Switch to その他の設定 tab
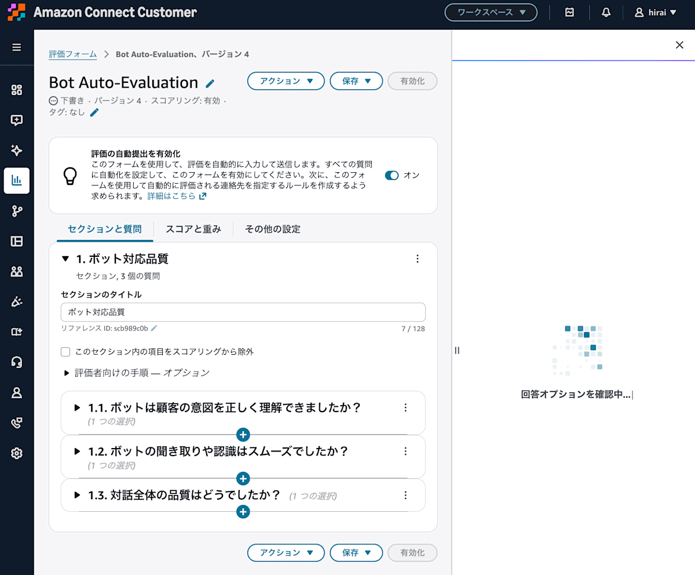 (x=273, y=229)
